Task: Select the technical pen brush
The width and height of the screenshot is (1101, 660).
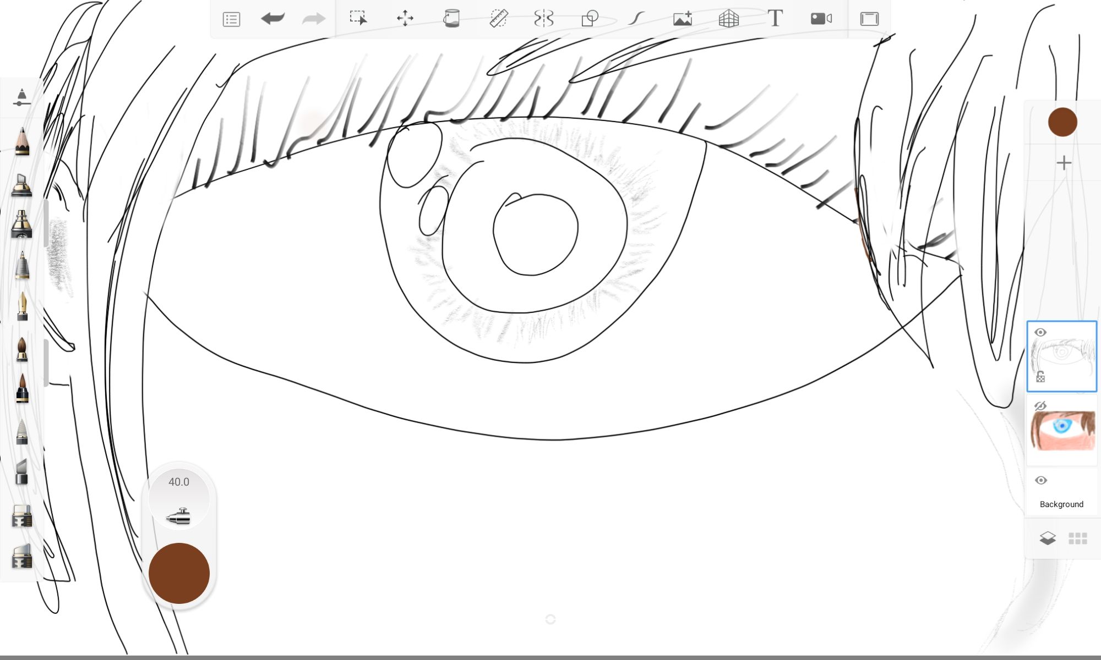Action: [x=21, y=265]
